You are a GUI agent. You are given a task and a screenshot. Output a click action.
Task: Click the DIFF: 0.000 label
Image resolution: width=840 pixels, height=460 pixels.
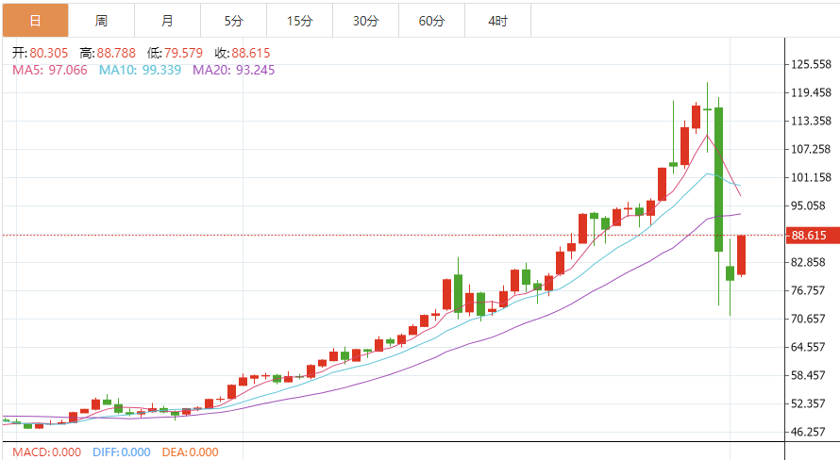click(x=122, y=452)
